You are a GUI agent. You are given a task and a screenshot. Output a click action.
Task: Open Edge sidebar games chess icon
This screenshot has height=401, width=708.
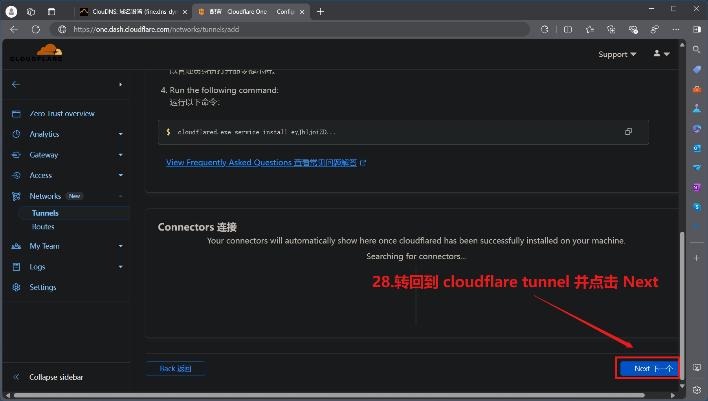[x=697, y=109]
